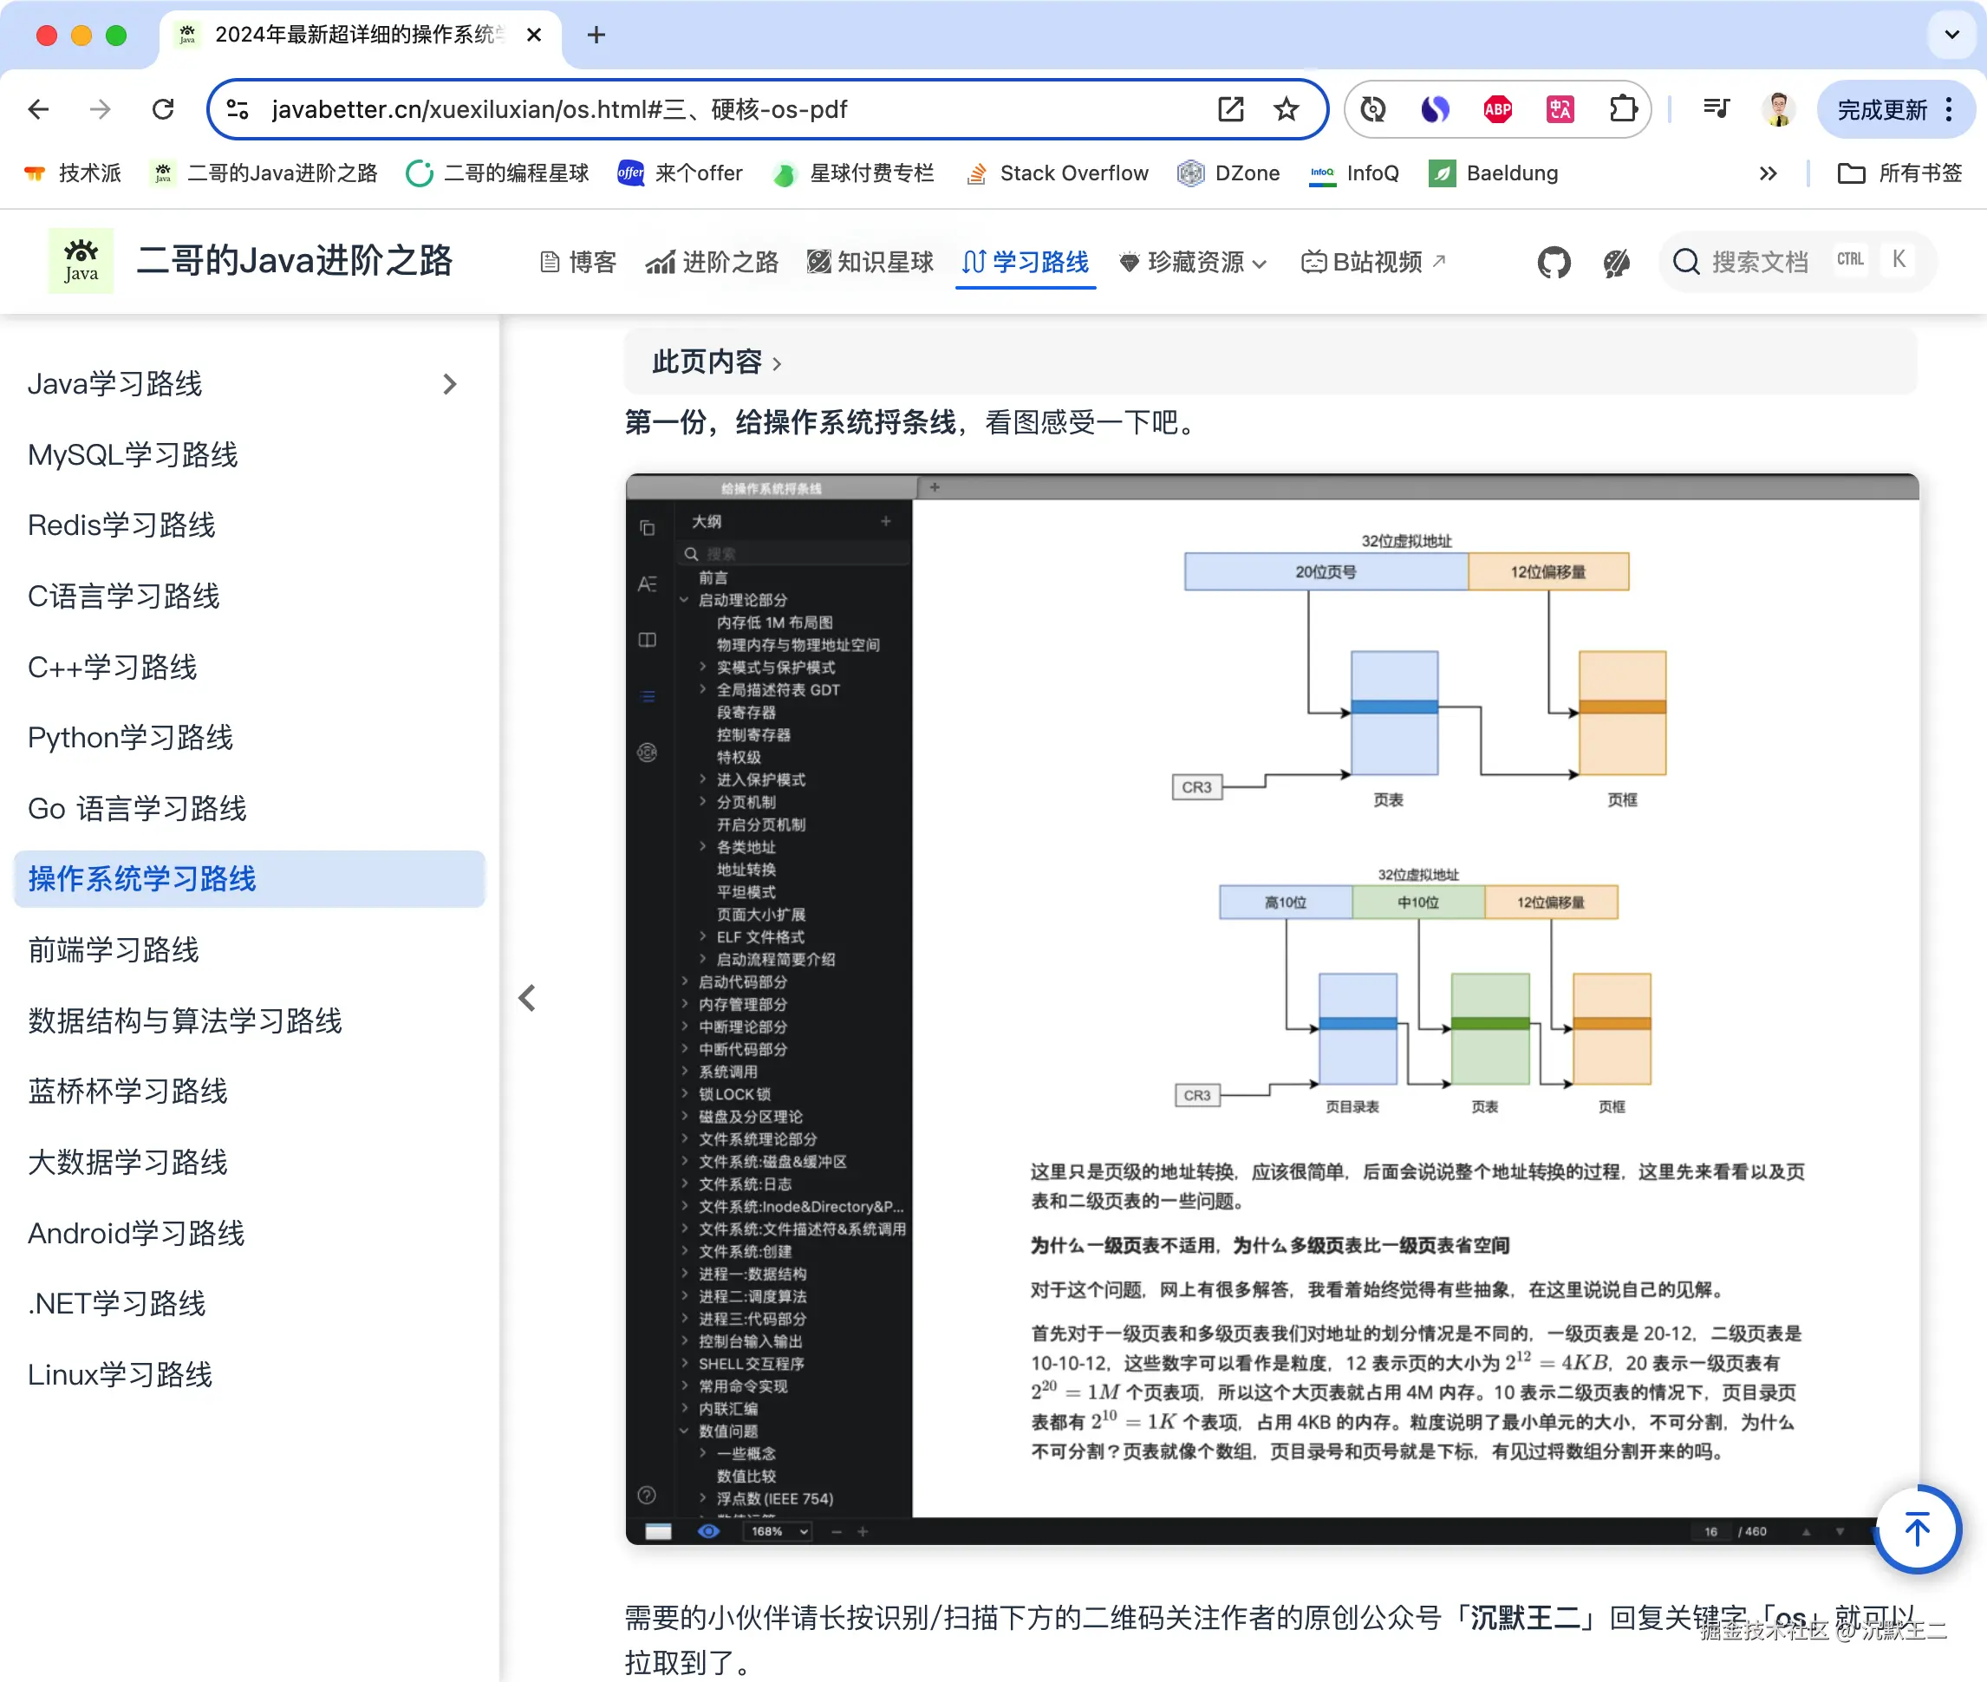1987x1682 pixels.
Task: Click the translate extension icon
Action: (x=1560, y=109)
